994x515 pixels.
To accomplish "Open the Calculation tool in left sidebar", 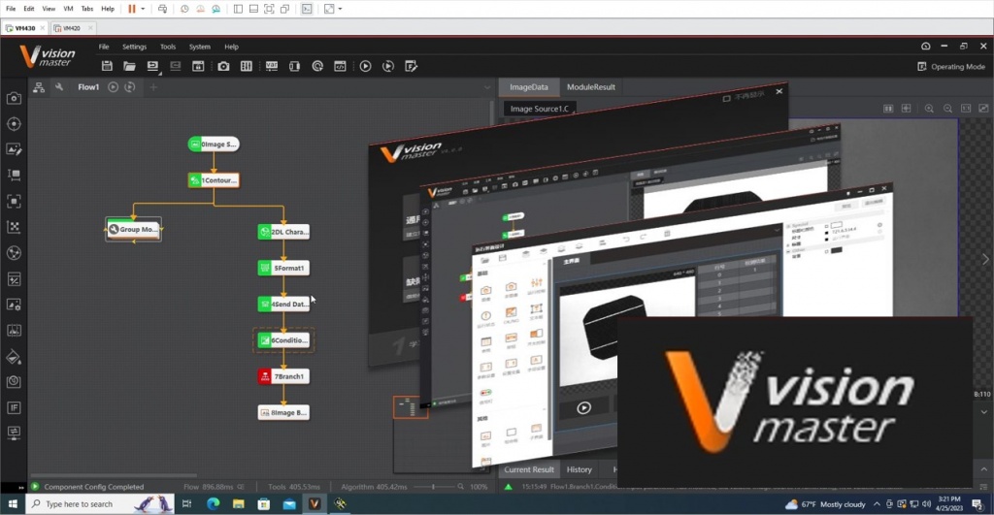I will click(x=14, y=278).
